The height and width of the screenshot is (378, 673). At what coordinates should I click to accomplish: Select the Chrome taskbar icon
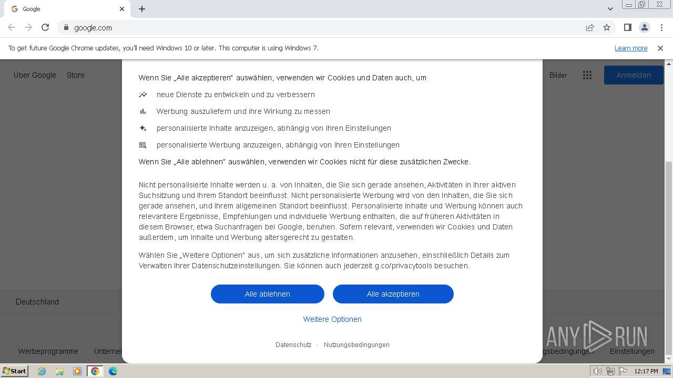coord(95,371)
